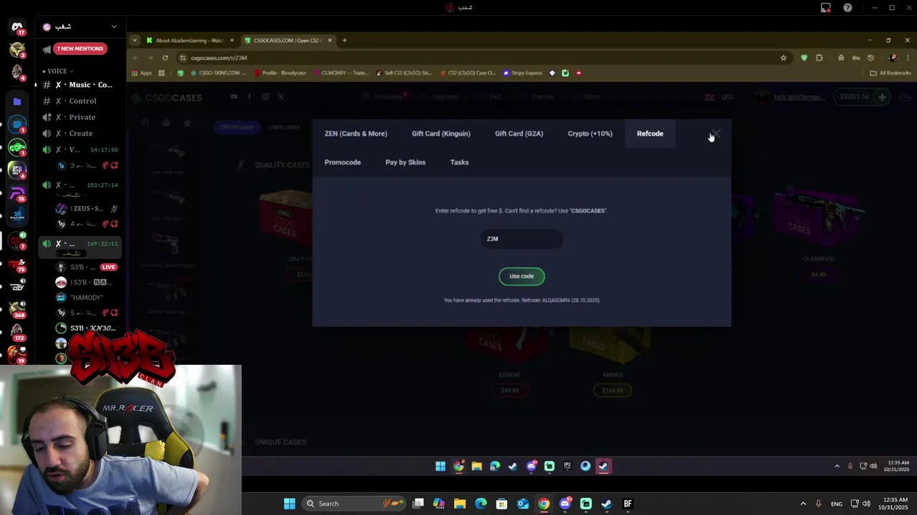The image size is (917, 515).
Task: Click the taskbar Search box
Action: [354, 504]
